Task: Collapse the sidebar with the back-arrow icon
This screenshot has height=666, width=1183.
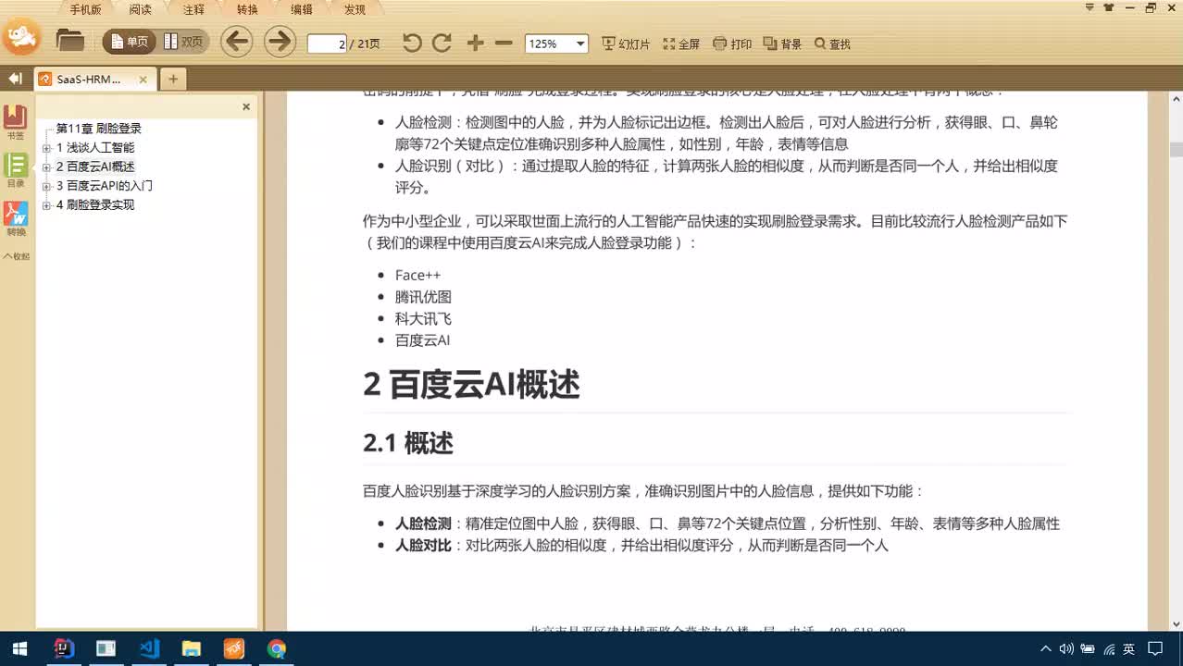Action: 15,79
